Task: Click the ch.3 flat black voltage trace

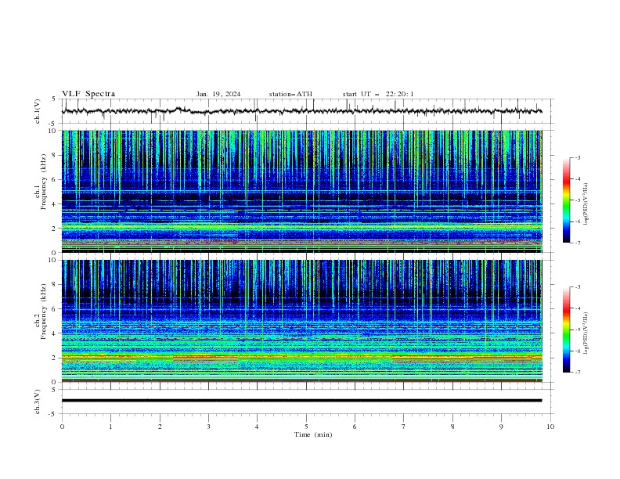Action: 301,401
